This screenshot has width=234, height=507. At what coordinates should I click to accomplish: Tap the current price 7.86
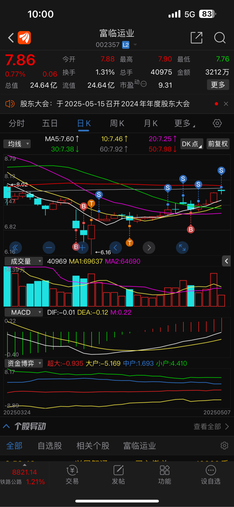pyautogui.click(x=20, y=60)
